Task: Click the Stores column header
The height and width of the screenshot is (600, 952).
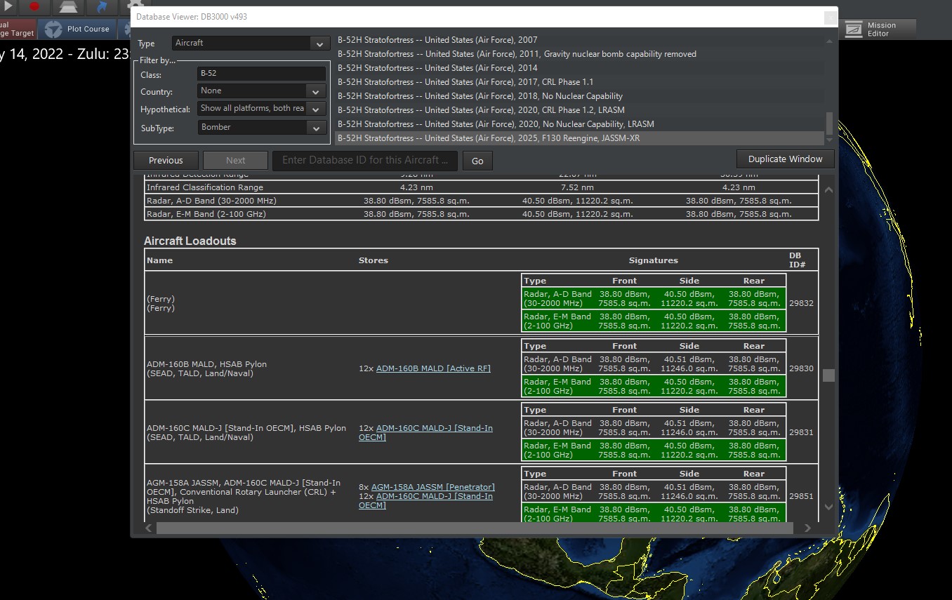Action: click(373, 260)
